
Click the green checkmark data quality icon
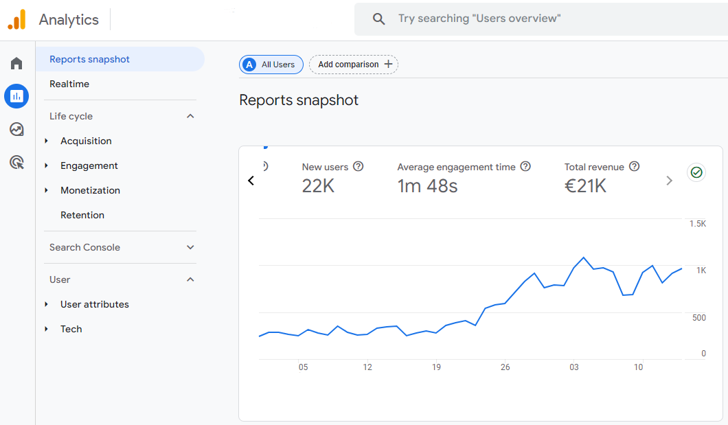(x=696, y=172)
